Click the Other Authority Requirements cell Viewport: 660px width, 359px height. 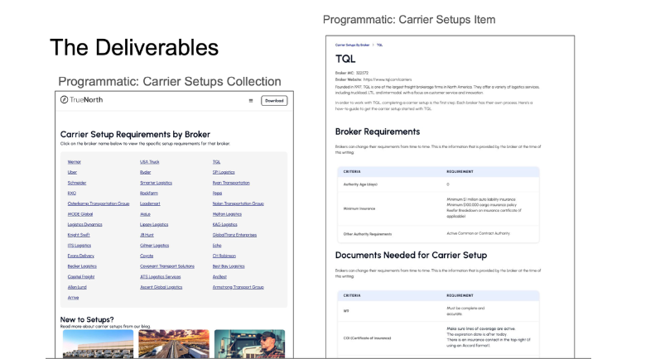coord(368,234)
